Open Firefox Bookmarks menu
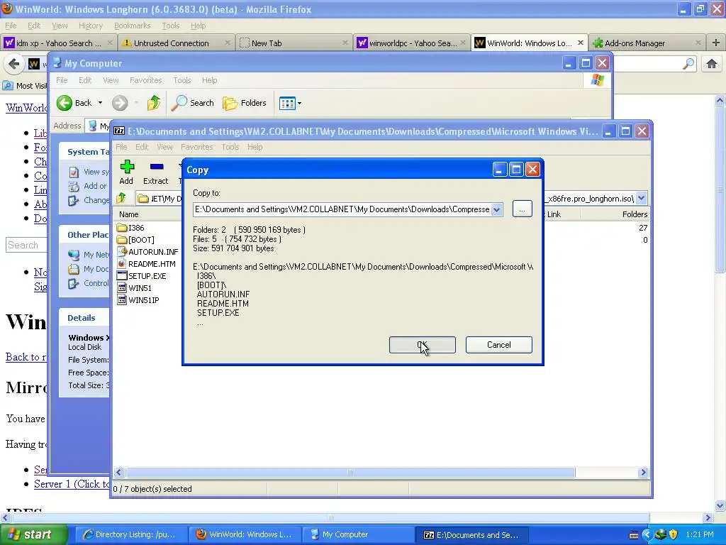726x545 pixels. coord(133,26)
